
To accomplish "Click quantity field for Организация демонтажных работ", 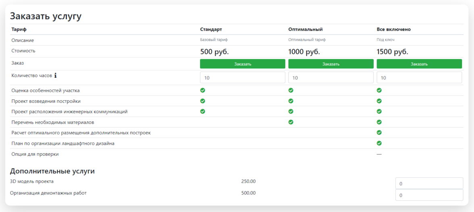I will coord(429,195).
